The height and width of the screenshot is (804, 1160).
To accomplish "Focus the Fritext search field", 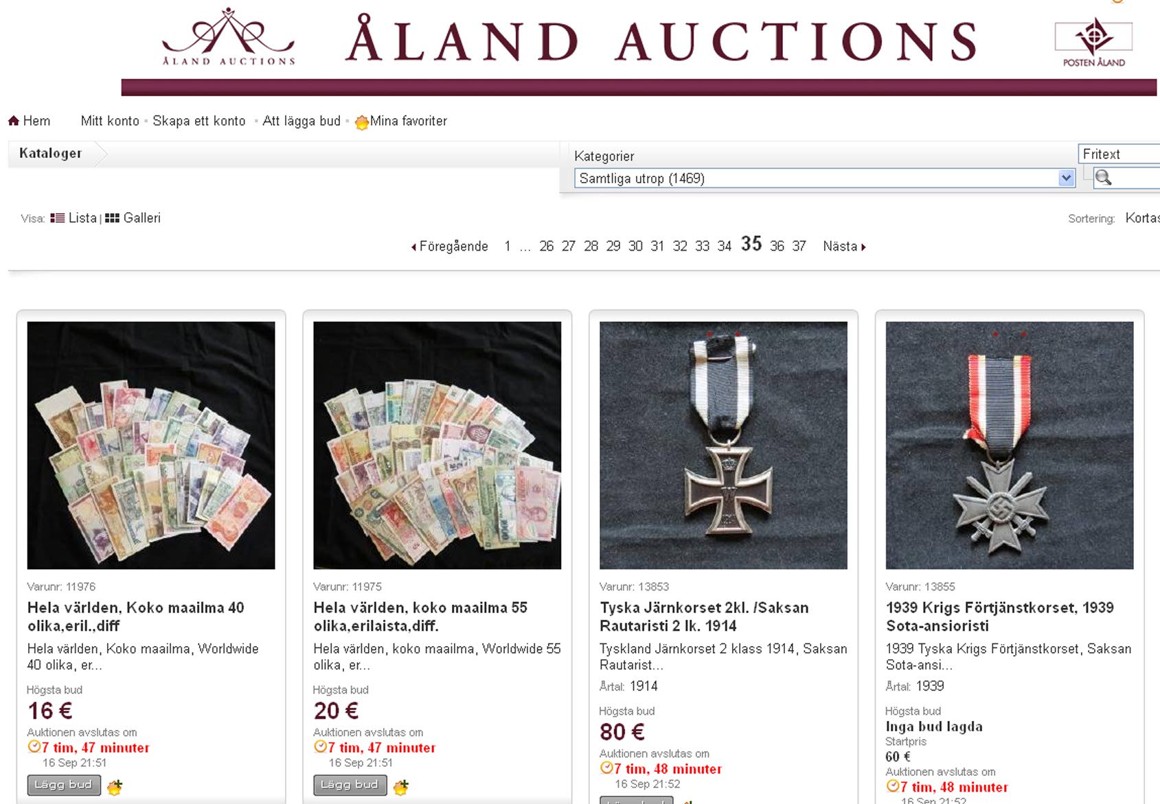I will [1119, 154].
